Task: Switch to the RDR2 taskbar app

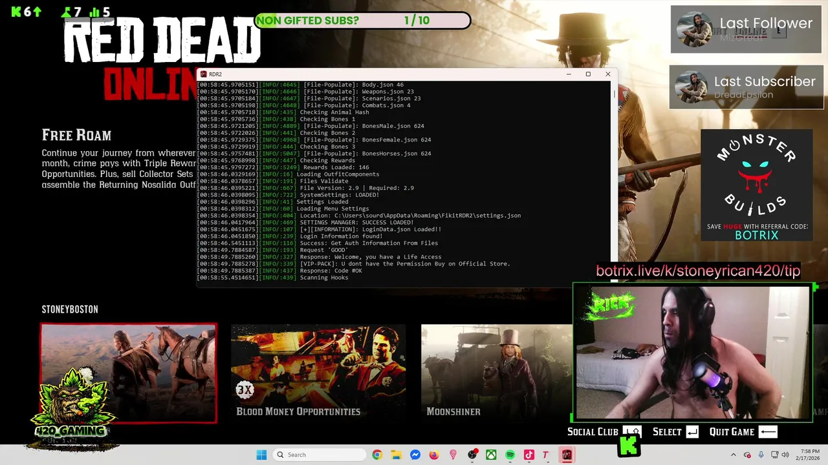Action: point(567,455)
